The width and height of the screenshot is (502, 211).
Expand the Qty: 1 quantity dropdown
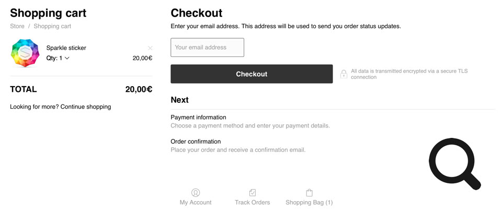58,58
